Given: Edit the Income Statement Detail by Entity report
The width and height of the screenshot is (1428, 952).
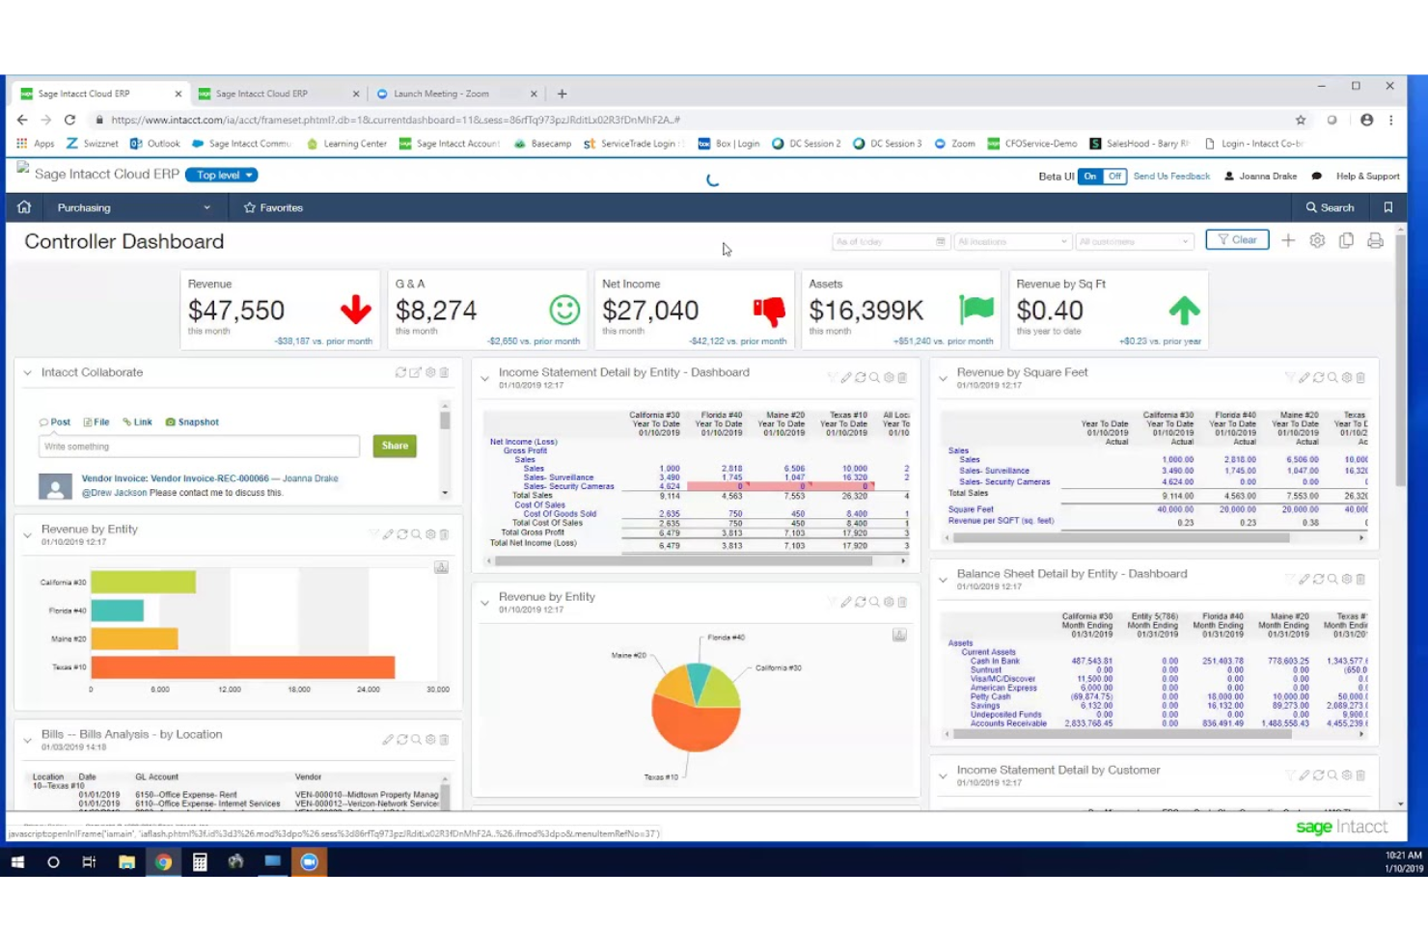Looking at the screenshot, I should 845,378.
